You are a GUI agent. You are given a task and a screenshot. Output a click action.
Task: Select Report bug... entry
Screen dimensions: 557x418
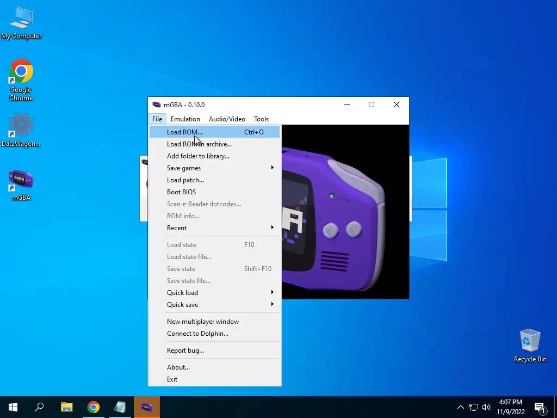tap(214, 350)
